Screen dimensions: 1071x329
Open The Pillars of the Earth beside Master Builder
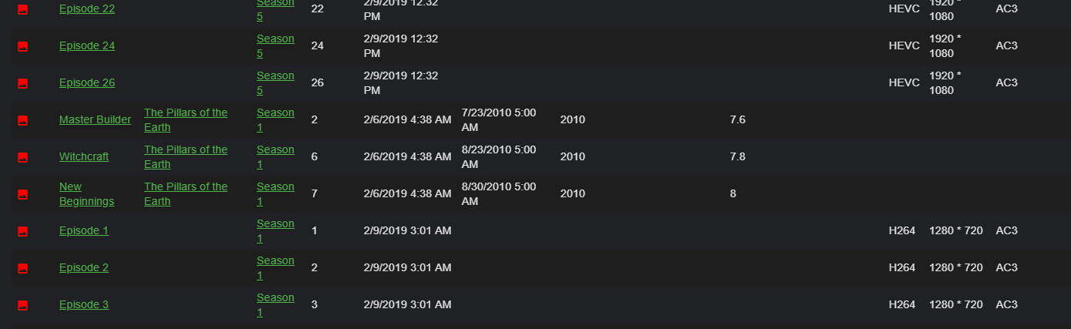coord(185,119)
